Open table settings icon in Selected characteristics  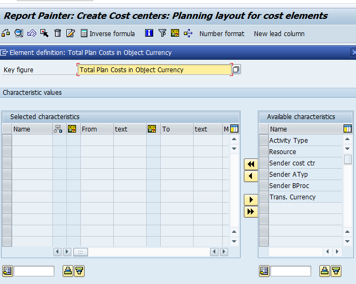[234, 129]
